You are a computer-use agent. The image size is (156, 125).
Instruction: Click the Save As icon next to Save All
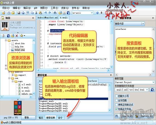(27, 13)
